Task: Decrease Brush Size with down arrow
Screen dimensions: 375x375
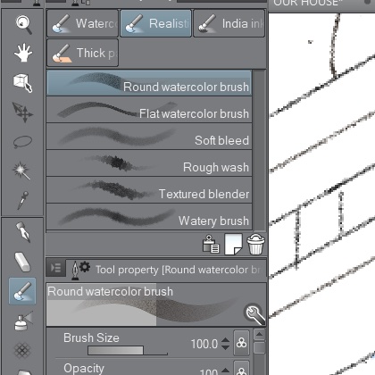Action: [x=226, y=347]
